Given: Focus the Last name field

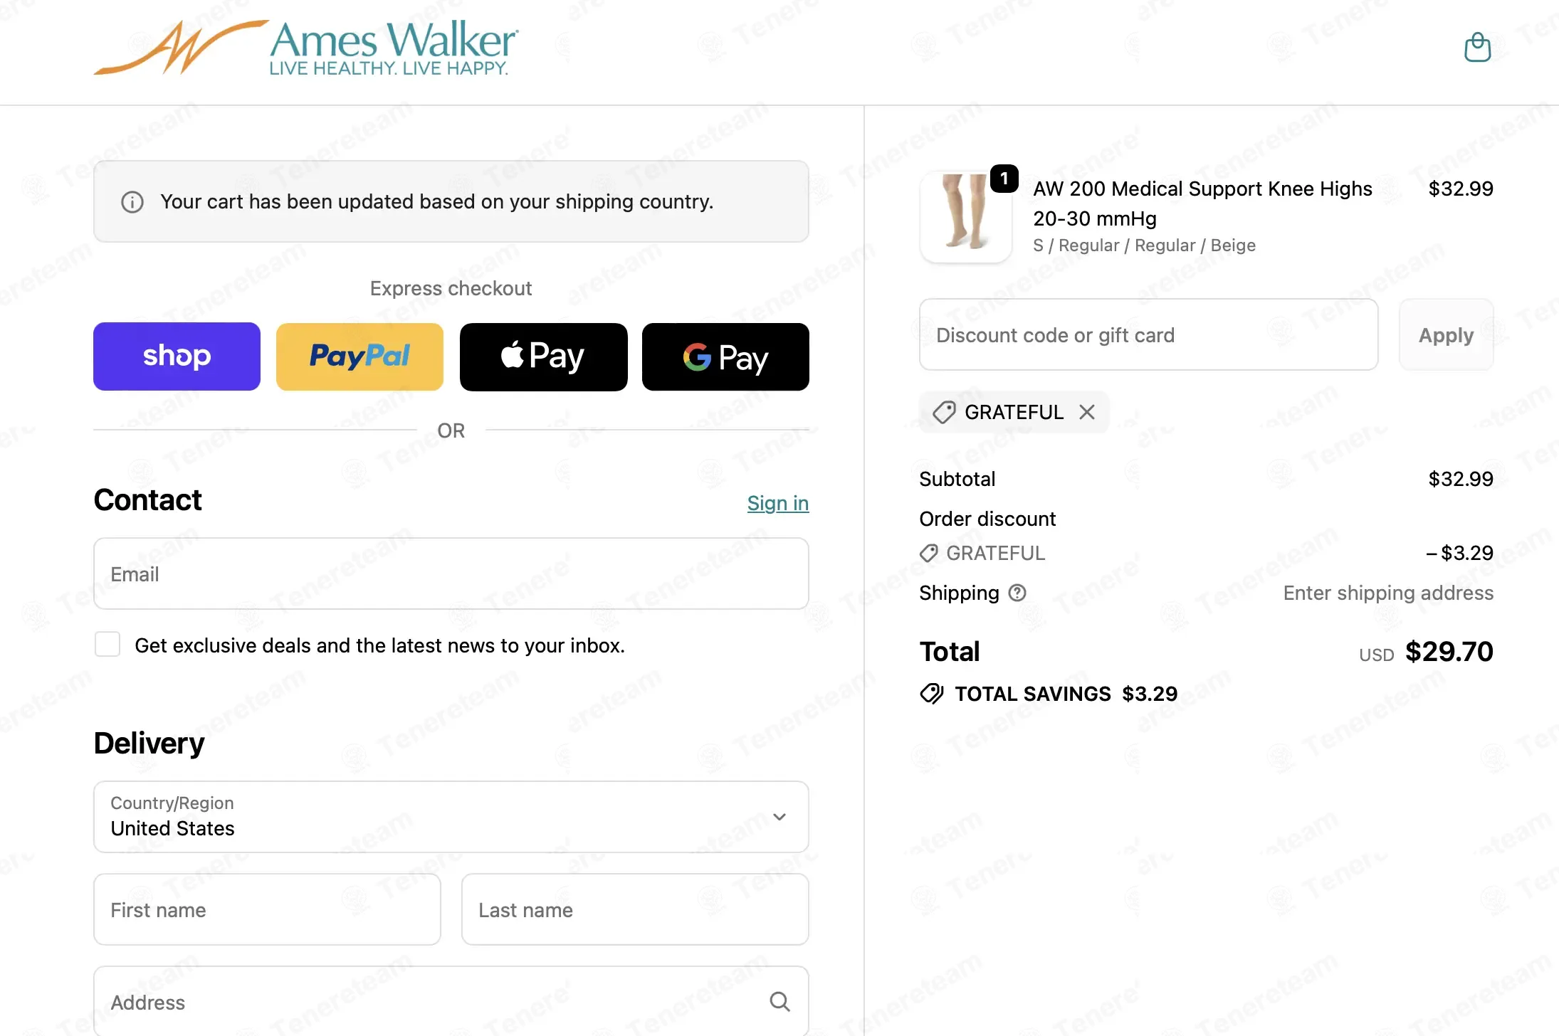Looking at the screenshot, I should (635, 909).
